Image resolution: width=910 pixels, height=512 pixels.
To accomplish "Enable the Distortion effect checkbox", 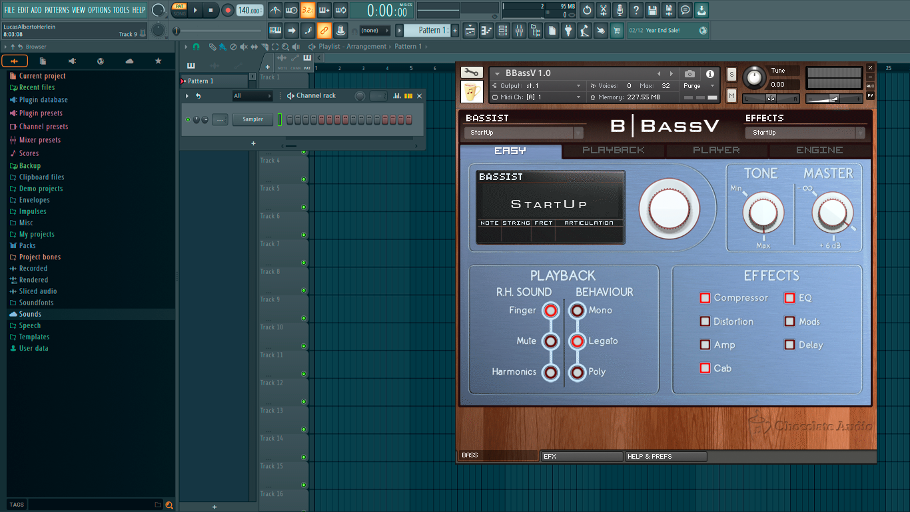I will point(705,321).
